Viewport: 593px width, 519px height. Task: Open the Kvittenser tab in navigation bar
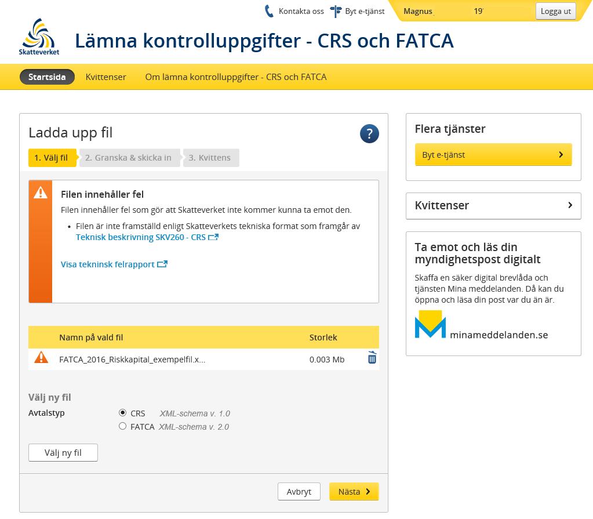[x=105, y=77]
